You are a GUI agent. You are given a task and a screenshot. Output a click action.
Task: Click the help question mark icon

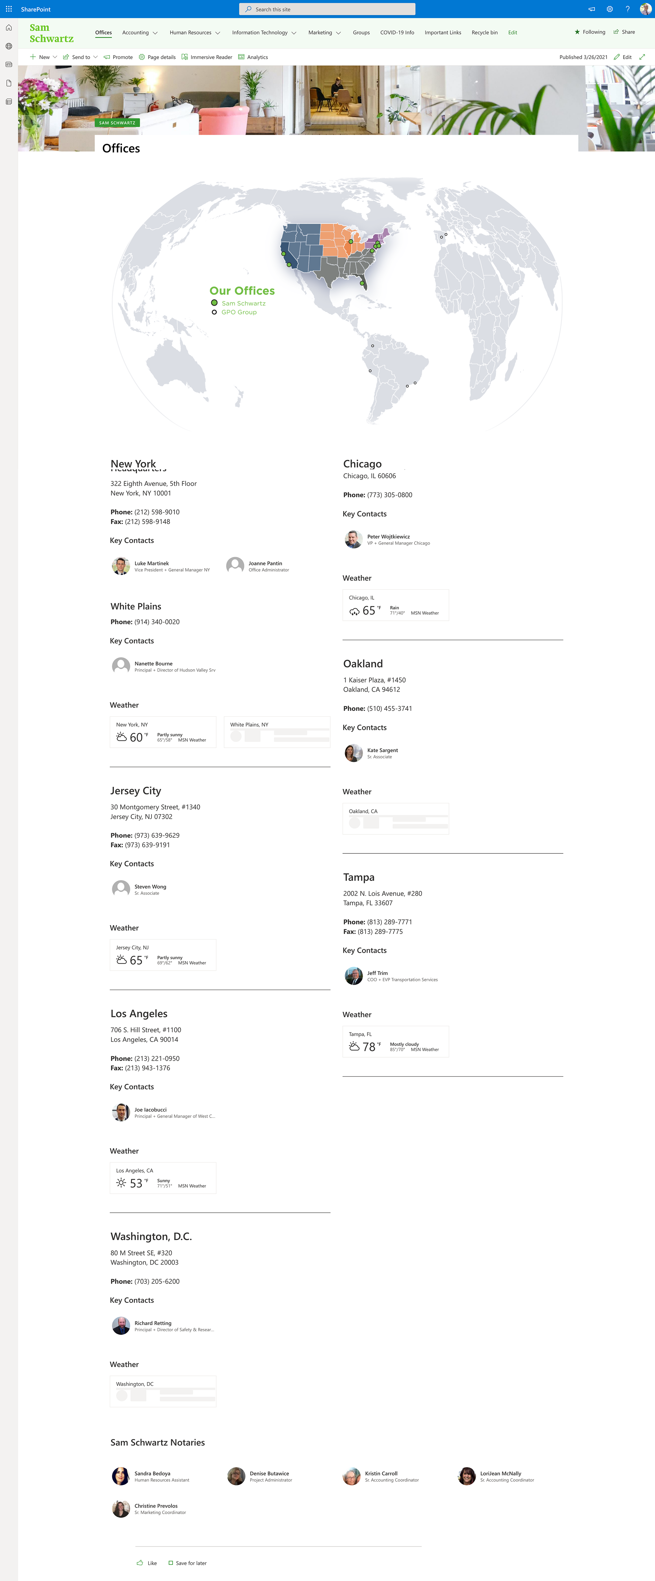(x=627, y=9)
